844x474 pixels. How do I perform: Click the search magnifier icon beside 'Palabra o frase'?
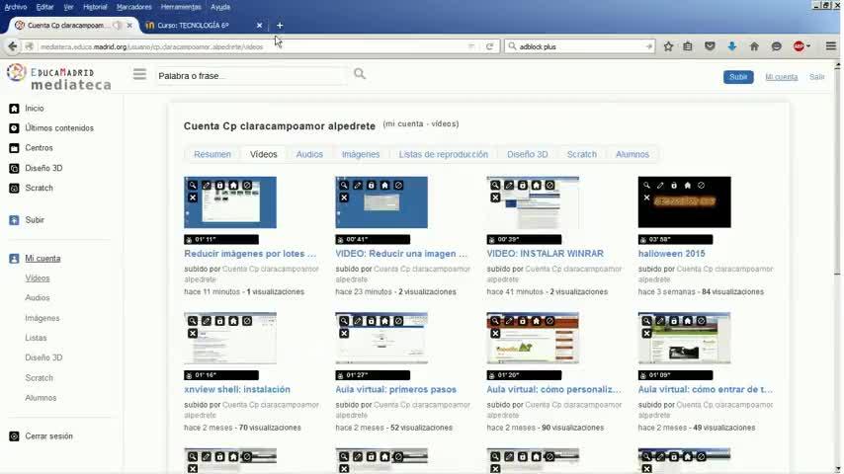[x=360, y=74]
